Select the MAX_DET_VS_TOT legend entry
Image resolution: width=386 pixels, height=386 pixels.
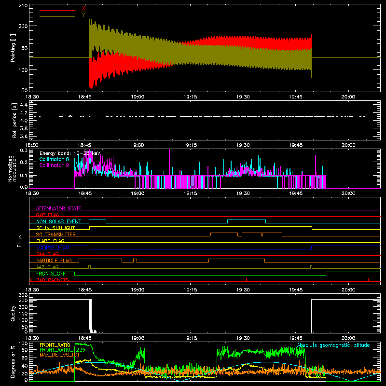point(60,355)
